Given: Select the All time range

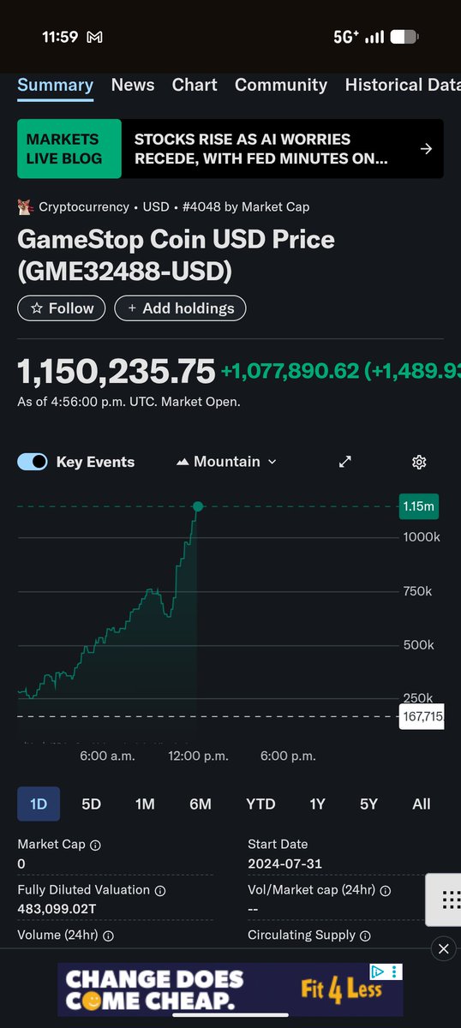Looking at the screenshot, I should [x=422, y=804].
